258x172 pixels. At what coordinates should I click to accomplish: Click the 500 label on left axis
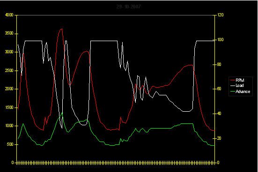click(10, 144)
